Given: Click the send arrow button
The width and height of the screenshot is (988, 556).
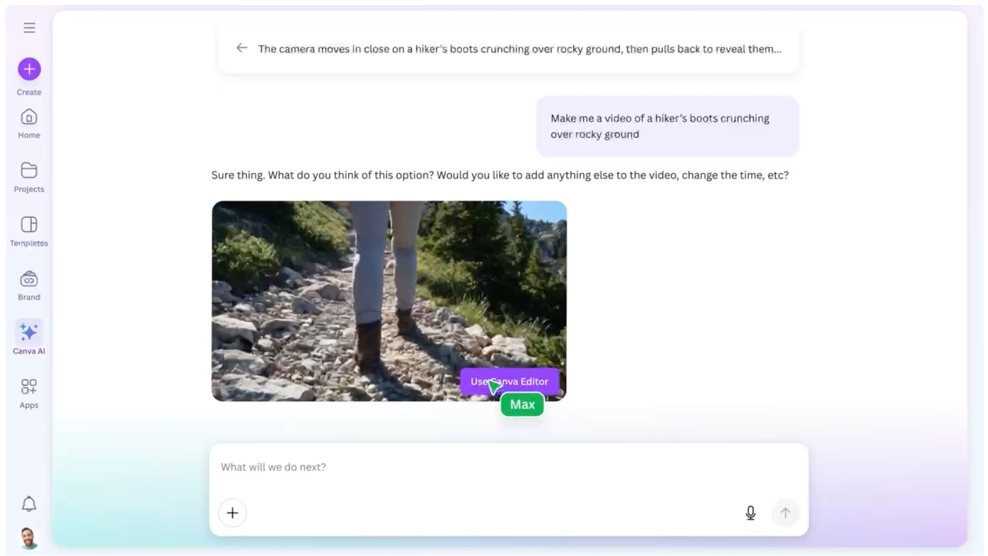Looking at the screenshot, I should [x=785, y=513].
